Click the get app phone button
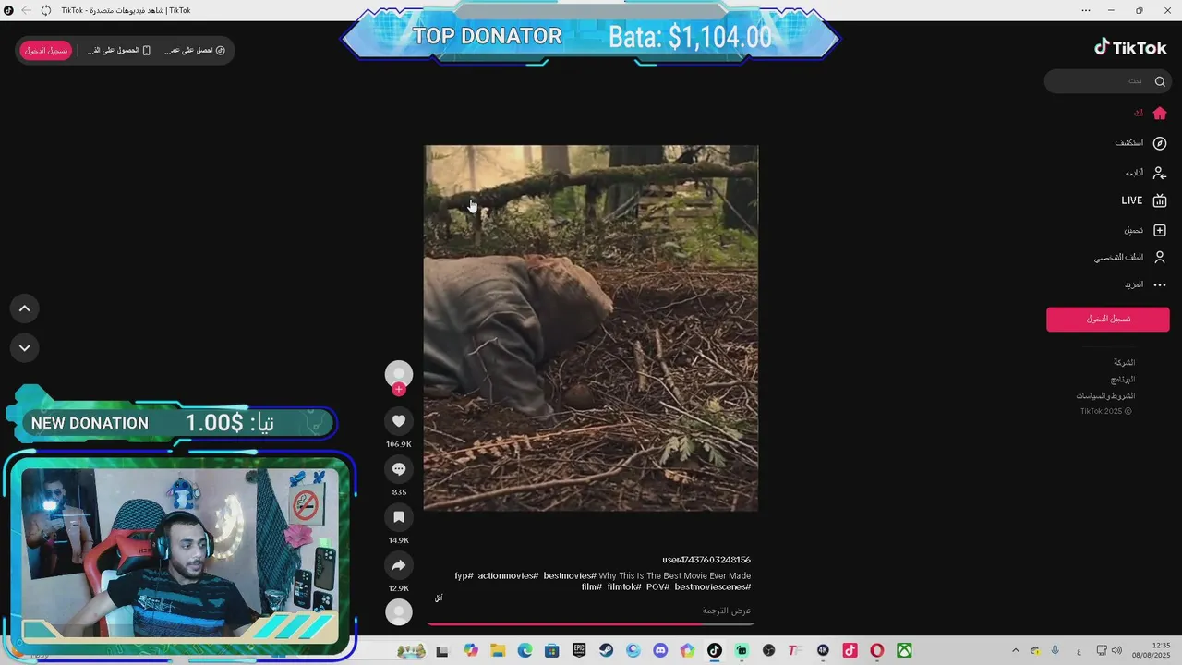This screenshot has width=1182, height=665. pos(120,50)
